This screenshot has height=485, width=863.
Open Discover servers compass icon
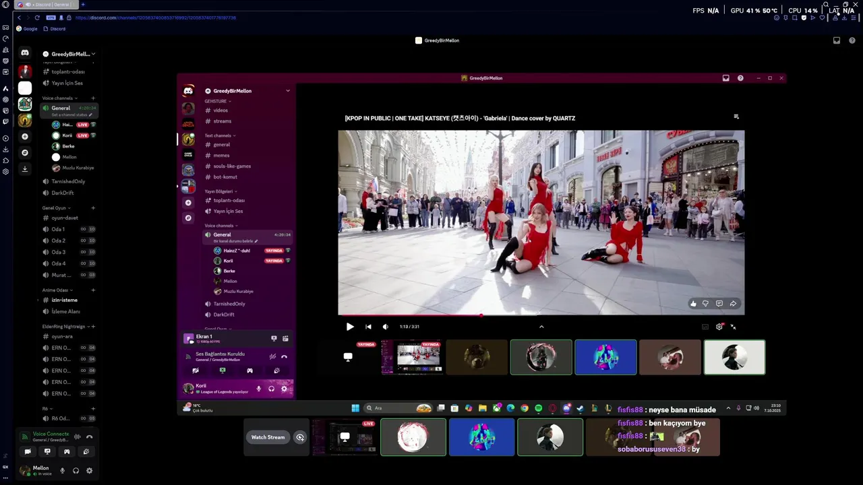click(25, 153)
